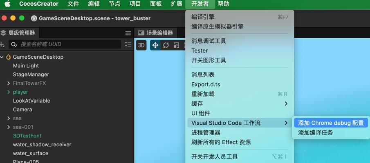Expand the sea-001 node

click(x=9, y=127)
